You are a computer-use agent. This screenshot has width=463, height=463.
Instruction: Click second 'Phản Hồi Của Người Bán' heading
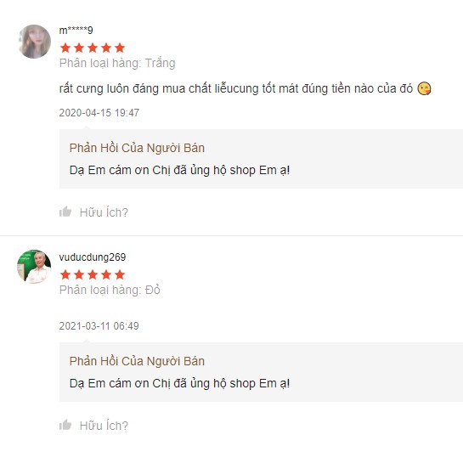coord(137,361)
